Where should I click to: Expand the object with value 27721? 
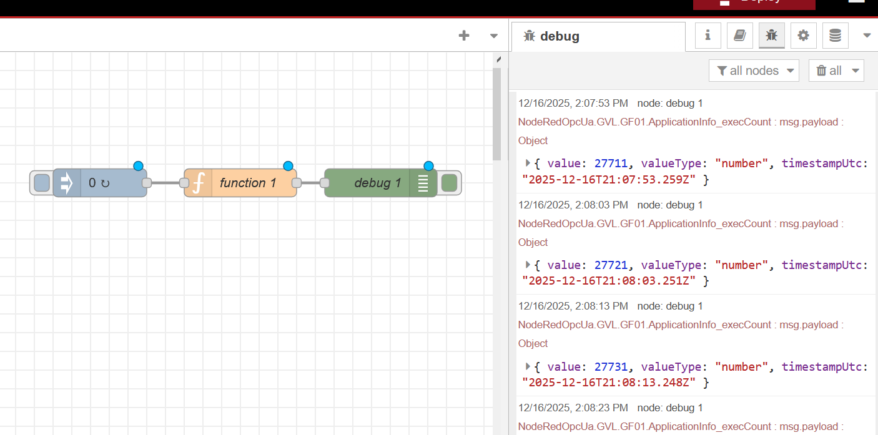[528, 265]
